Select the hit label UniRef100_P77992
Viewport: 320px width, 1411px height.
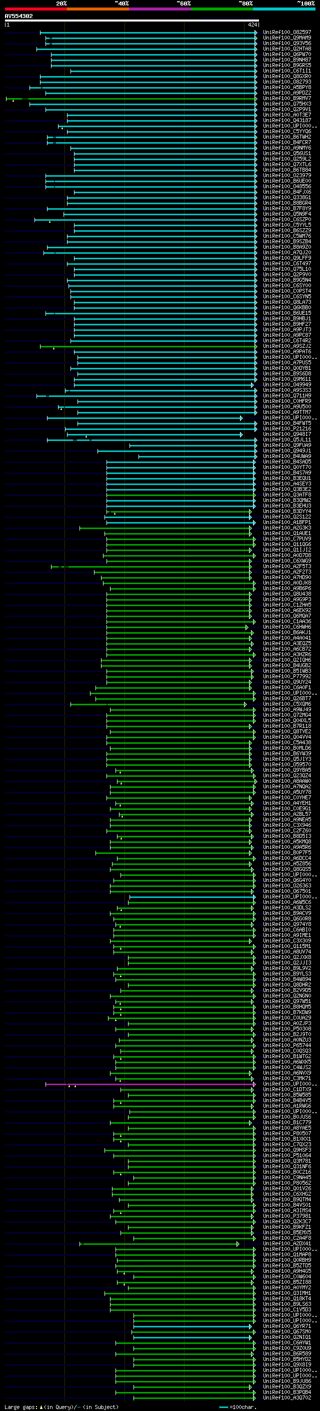pos(287,677)
